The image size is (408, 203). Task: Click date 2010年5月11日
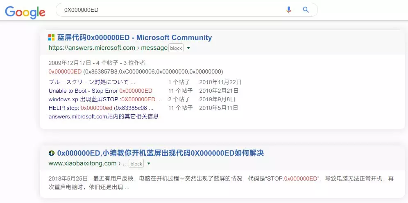coord(219,108)
